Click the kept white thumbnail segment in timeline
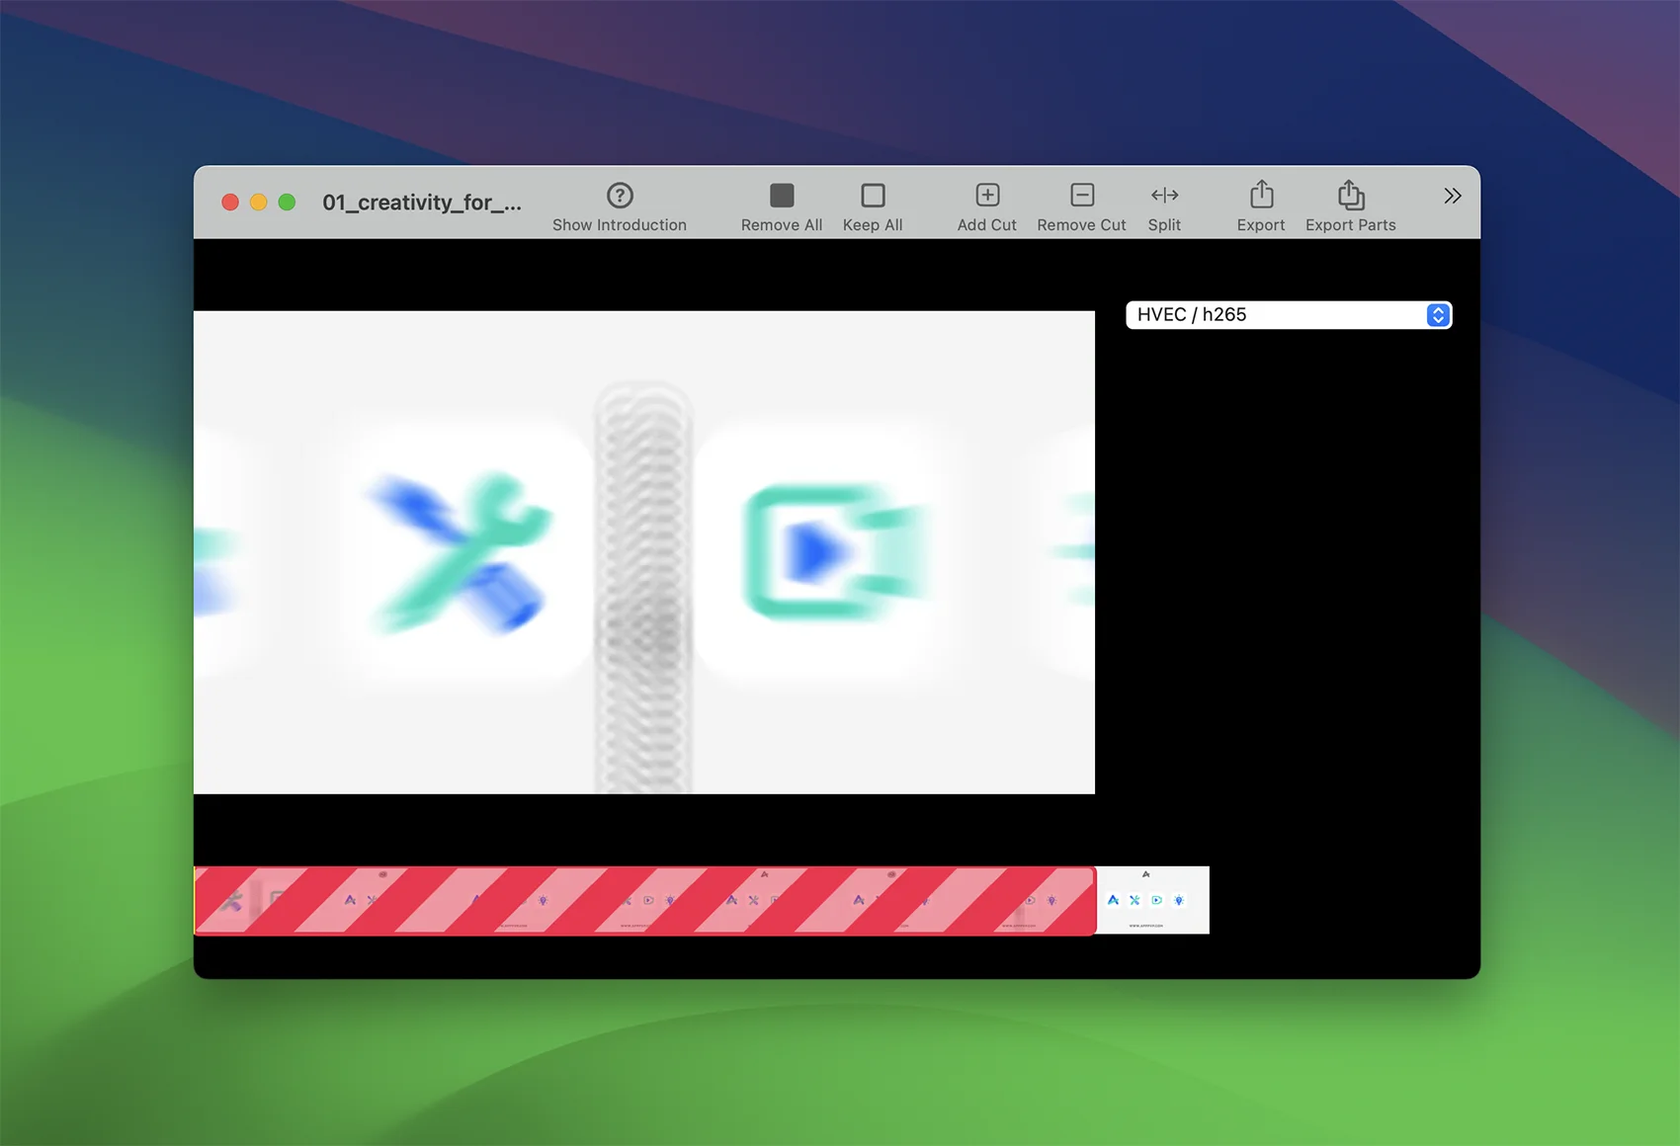 click(x=1152, y=900)
